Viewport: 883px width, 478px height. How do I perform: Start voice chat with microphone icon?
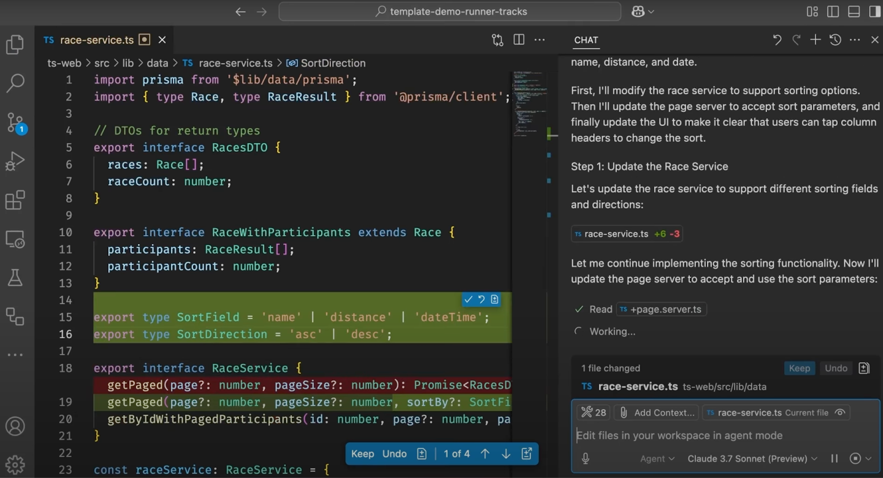[x=586, y=459]
